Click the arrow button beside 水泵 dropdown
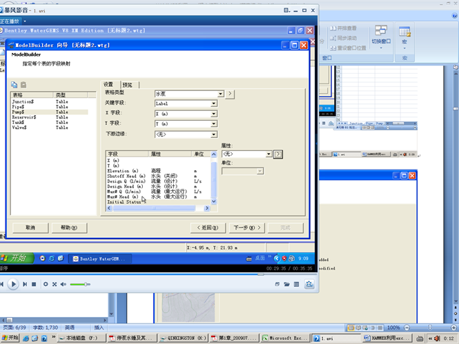The width and height of the screenshot is (459, 344). pyautogui.click(x=231, y=94)
